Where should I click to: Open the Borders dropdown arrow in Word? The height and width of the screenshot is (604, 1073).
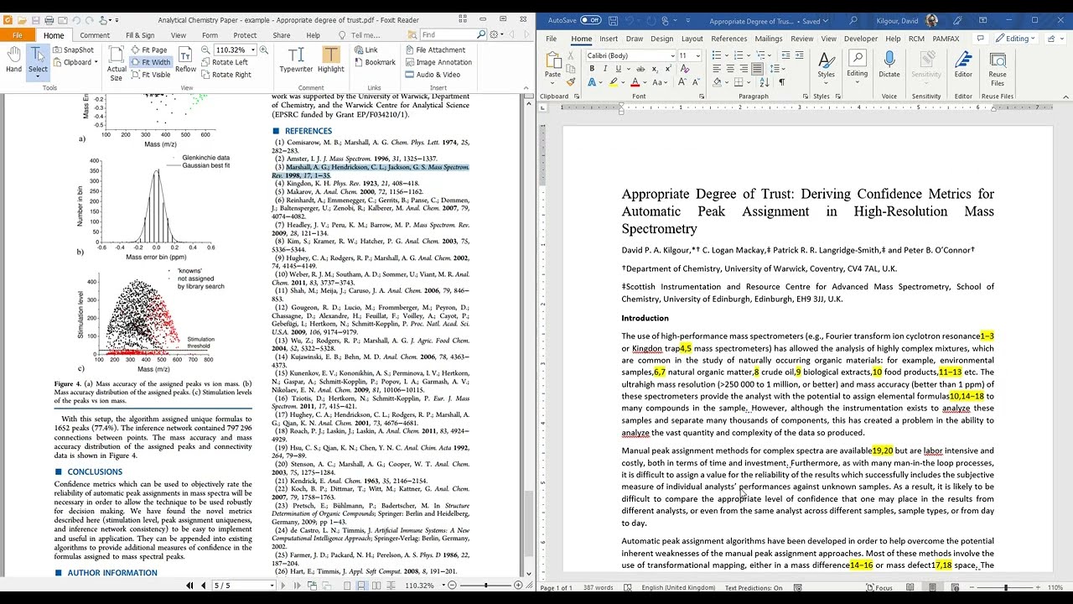point(748,82)
